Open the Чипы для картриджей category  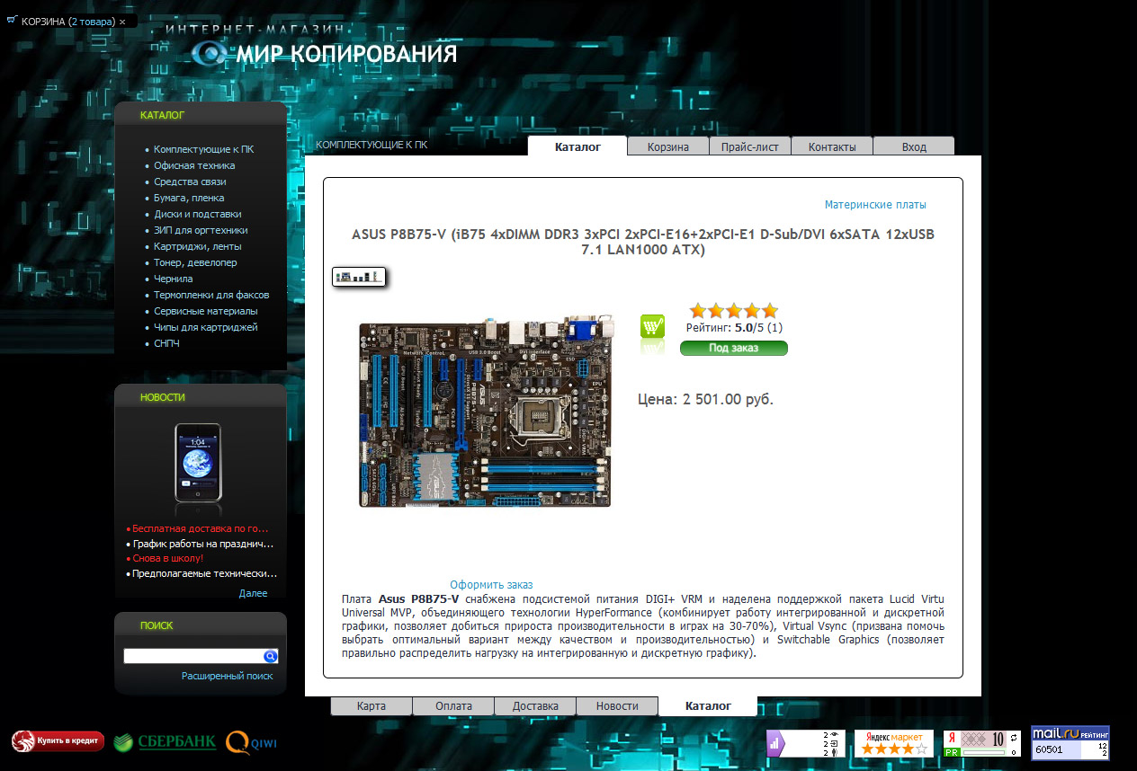206,327
